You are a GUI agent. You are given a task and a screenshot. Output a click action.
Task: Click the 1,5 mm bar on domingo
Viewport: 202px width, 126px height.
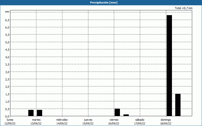point(178,105)
